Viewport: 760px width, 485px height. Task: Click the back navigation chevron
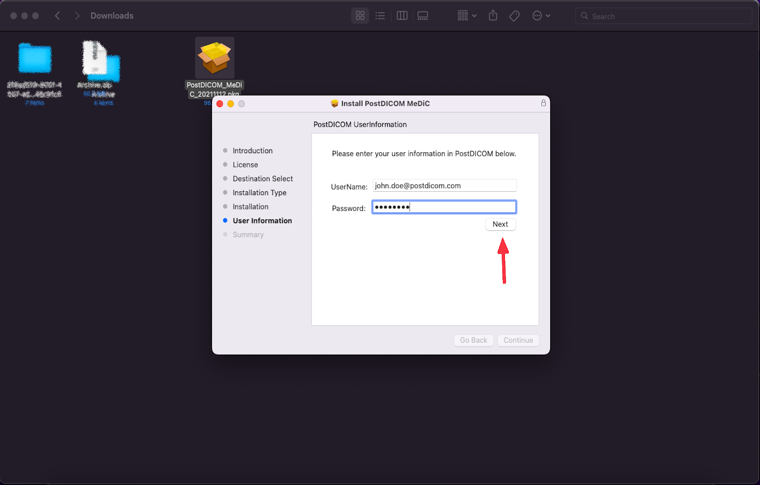tap(57, 15)
